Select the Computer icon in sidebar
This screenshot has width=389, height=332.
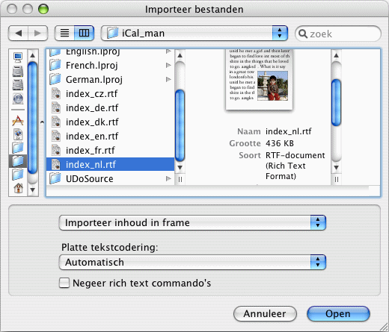coord(18,57)
